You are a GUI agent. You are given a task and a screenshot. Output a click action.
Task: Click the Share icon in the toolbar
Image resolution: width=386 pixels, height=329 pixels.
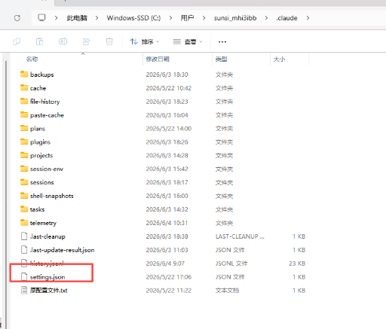86,41
